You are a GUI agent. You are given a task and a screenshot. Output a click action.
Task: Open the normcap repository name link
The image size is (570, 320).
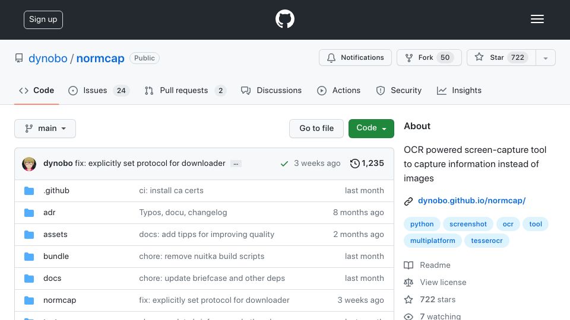click(x=100, y=58)
